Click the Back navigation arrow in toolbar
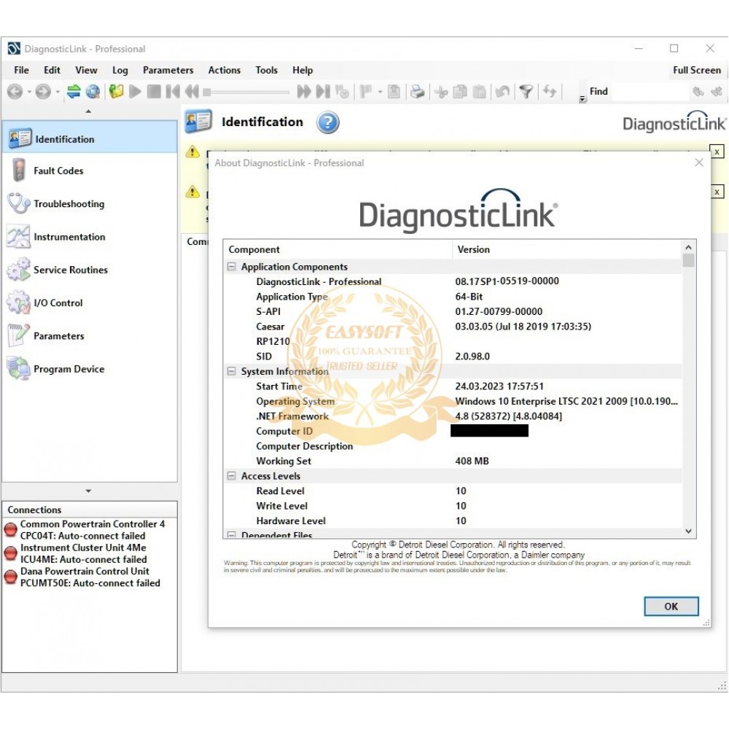729x729 pixels. coord(15,92)
